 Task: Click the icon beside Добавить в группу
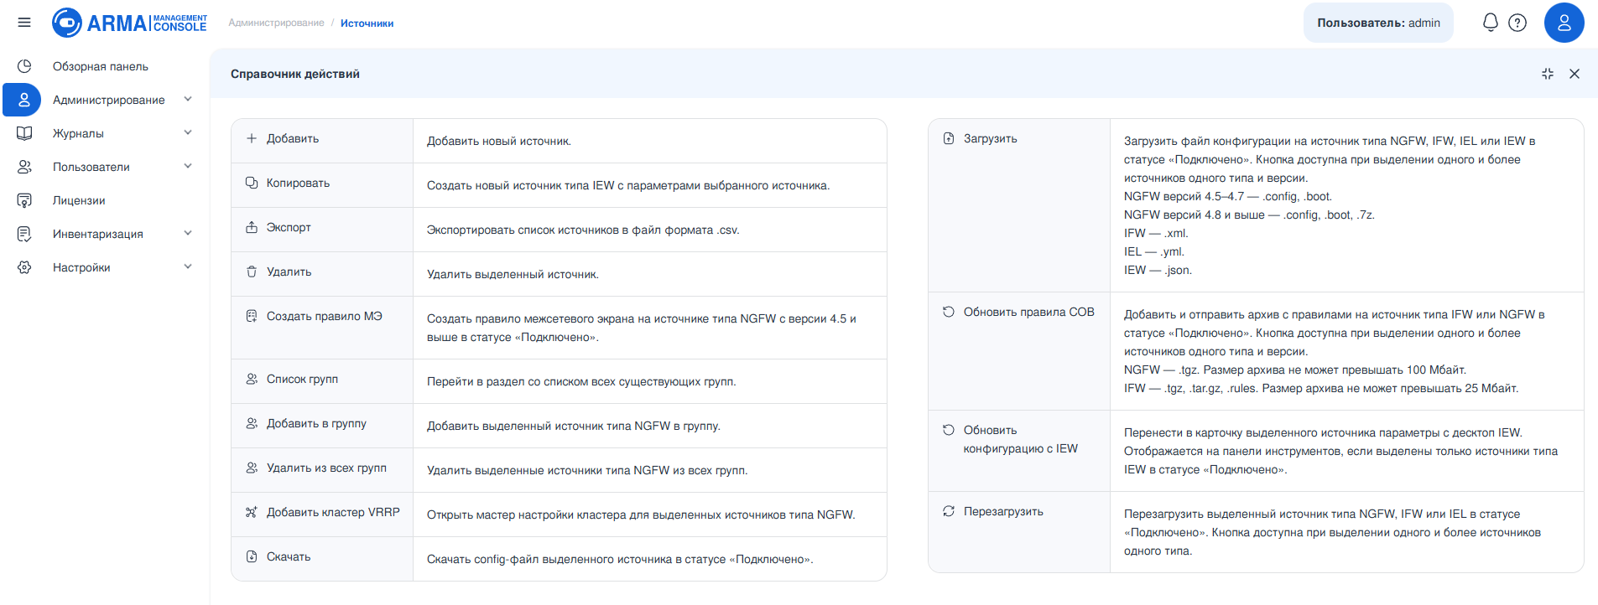(252, 423)
